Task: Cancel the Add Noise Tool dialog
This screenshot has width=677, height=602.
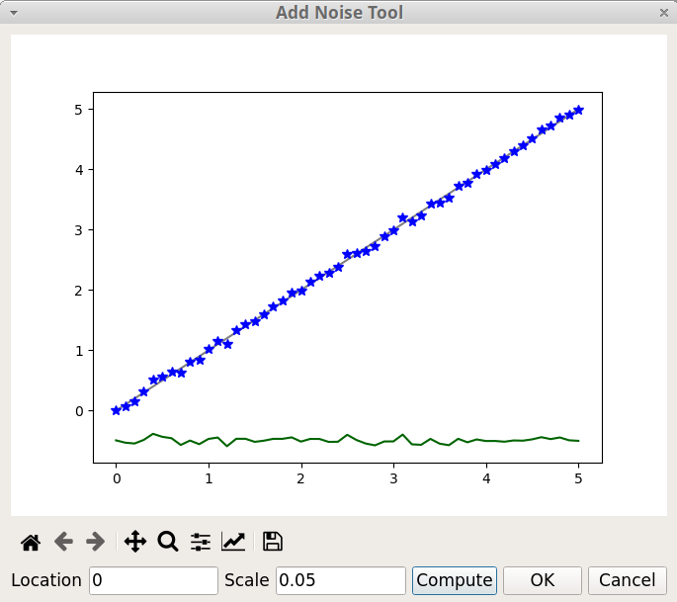Action: pyautogui.click(x=627, y=580)
